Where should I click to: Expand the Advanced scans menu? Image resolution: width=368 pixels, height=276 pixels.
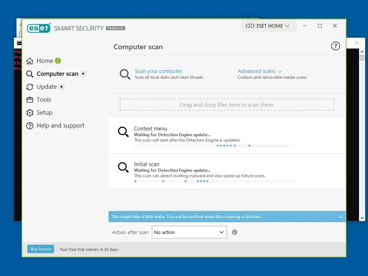pyautogui.click(x=259, y=71)
